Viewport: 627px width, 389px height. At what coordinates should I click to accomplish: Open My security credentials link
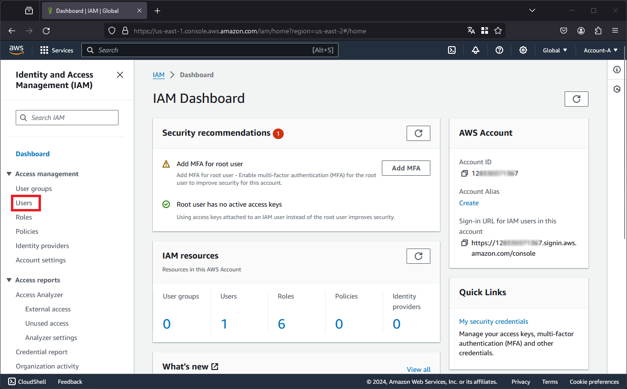tap(494, 321)
